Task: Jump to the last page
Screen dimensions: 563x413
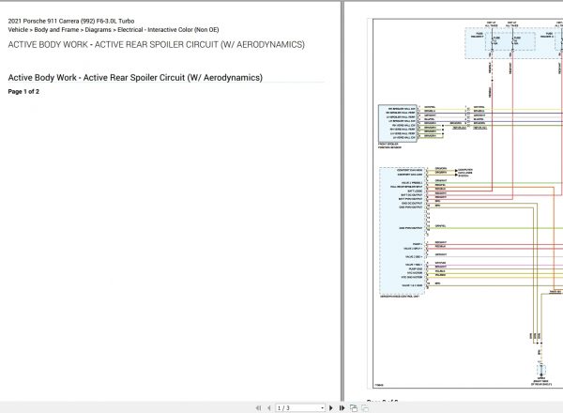Action: (342, 408)
